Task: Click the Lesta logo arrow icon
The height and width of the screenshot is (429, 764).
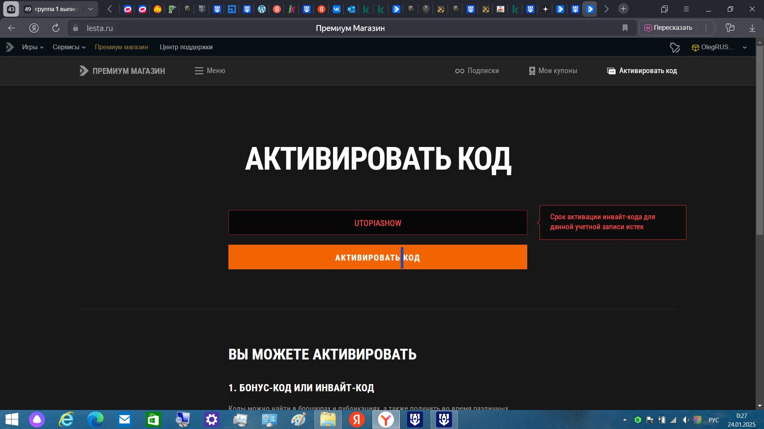Action: (x=10, y=47)
